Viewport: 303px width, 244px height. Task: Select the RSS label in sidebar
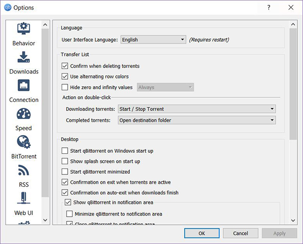coord(24,185)
